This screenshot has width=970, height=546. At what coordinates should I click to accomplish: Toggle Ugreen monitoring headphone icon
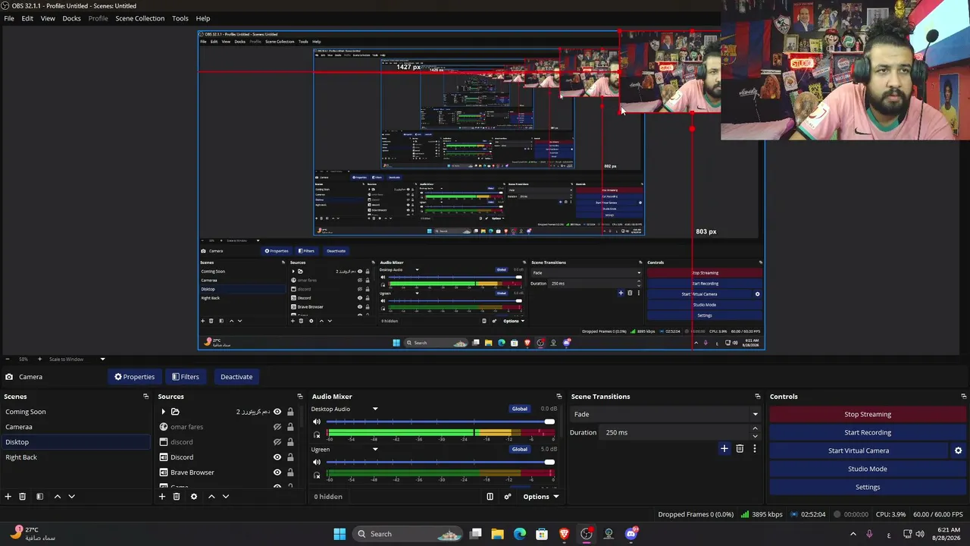click(317, 475)
